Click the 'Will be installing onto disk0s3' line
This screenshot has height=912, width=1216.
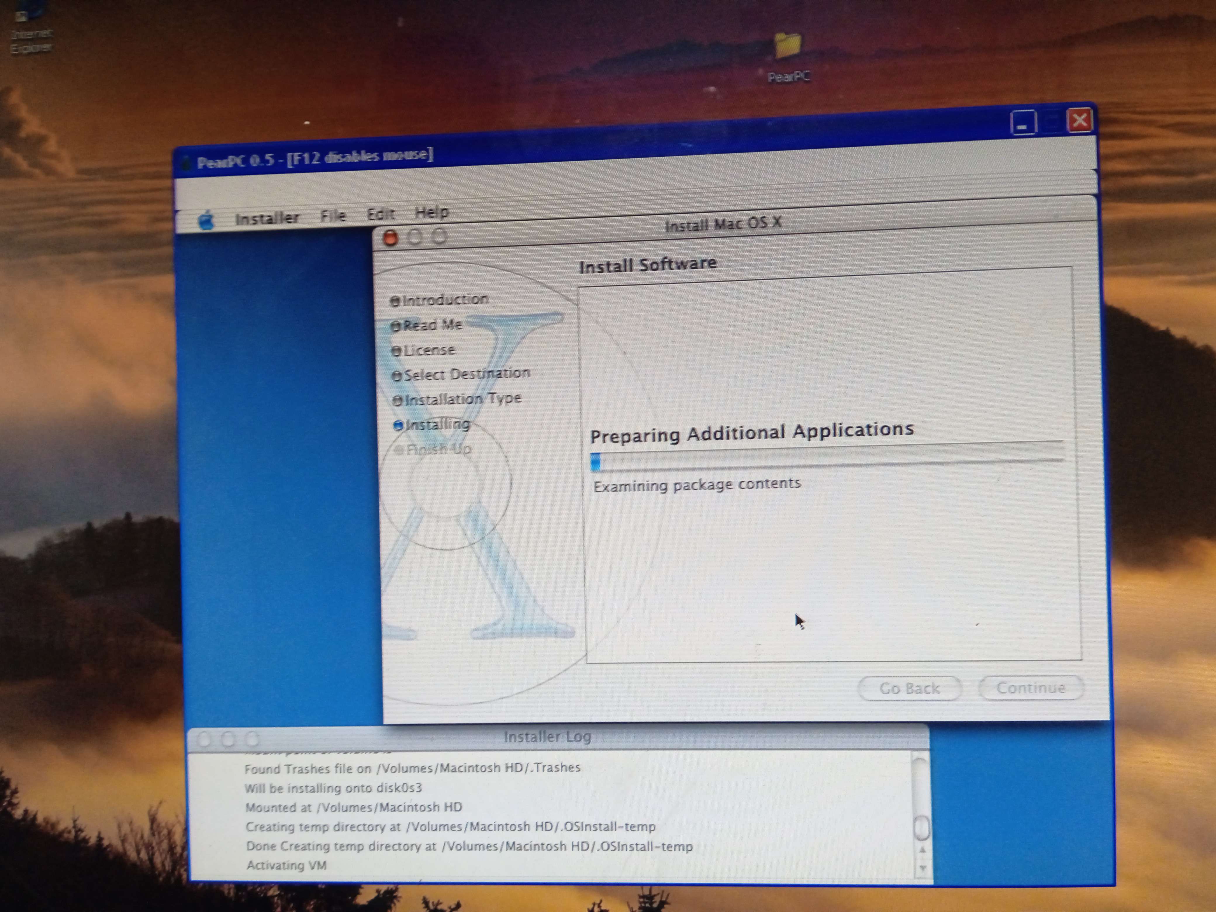click(333, 788)
